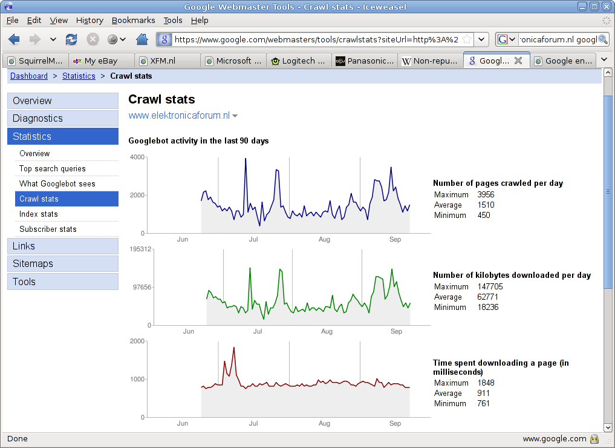Reload the page with the Refresh icon
The height and width of the screenshot is (448, 615).
coord(71,39)
